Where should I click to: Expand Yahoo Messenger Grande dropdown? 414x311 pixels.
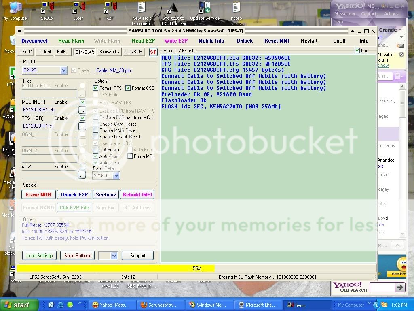400,30
